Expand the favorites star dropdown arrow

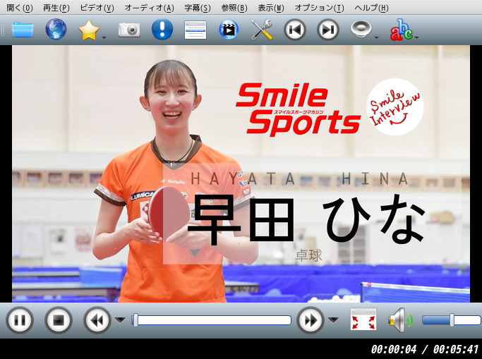tap(104, 37)
